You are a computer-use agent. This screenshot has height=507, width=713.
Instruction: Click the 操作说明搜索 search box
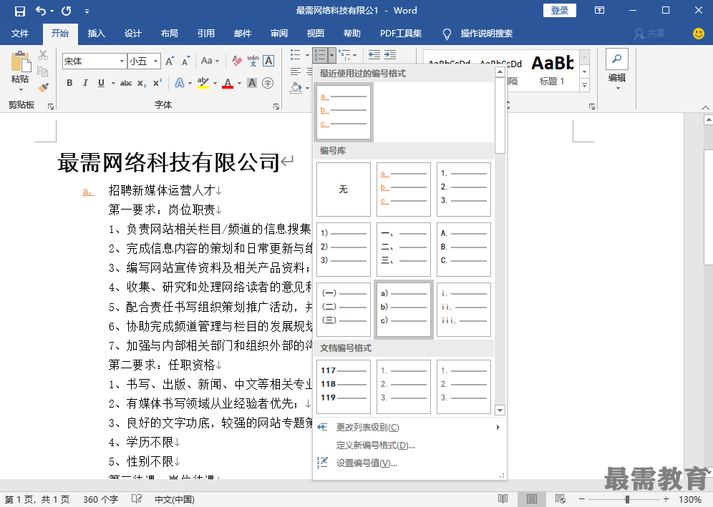[486, 33]
